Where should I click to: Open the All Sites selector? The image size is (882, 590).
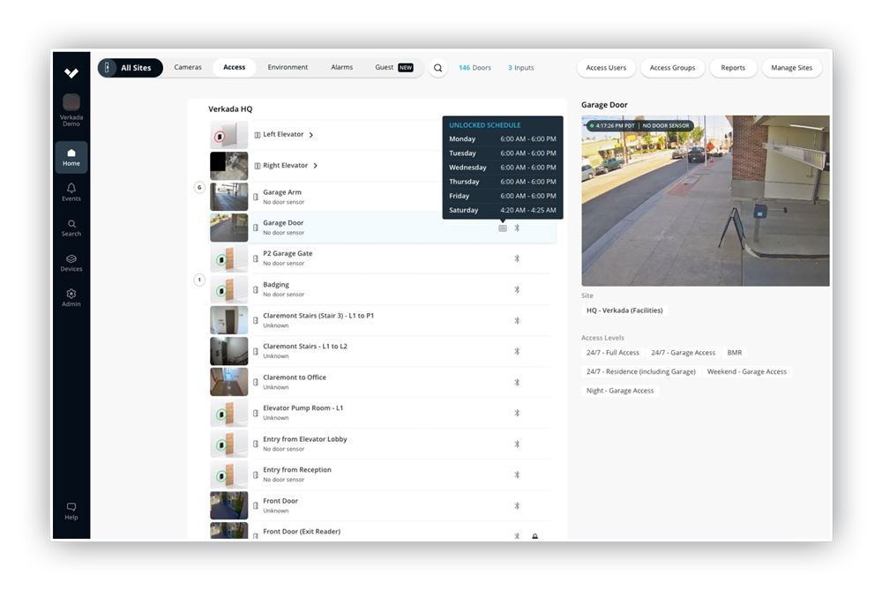[130, 68]
